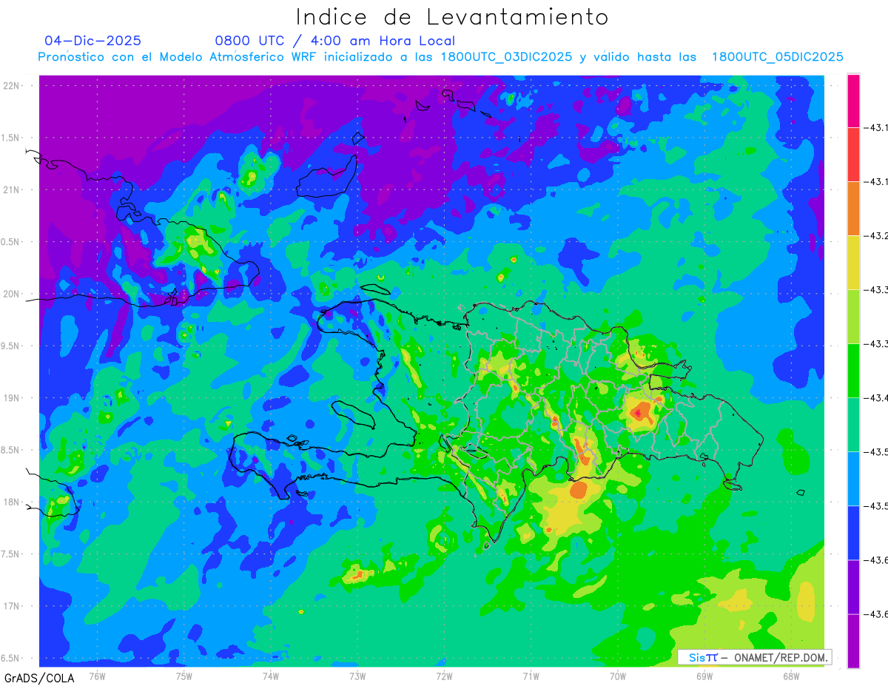888x686 pixels.
Task: Click the 'GrADS/COLA' label
Action: [x=39, y=678]
